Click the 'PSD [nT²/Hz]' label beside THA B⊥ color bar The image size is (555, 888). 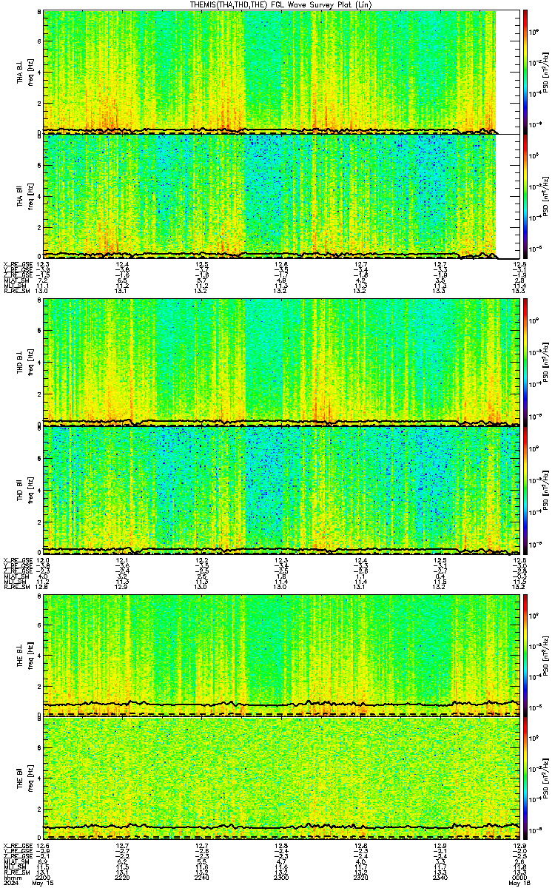(x=545, y=71)
